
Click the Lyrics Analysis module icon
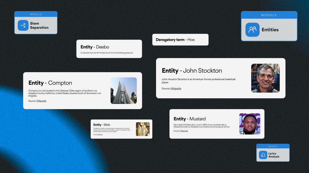point(263,155)
